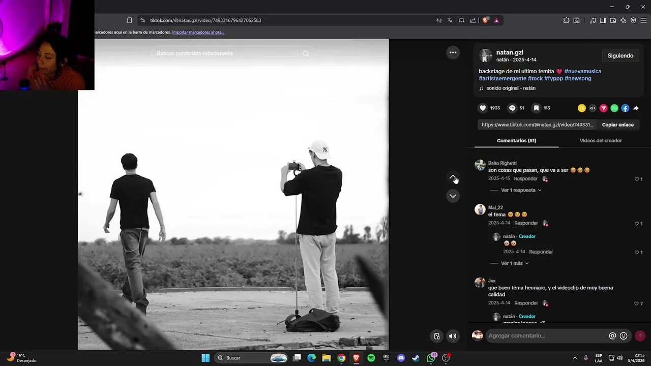Open browser hamburger menu
Screen dimensions: 651x366
tap(644, 20)
